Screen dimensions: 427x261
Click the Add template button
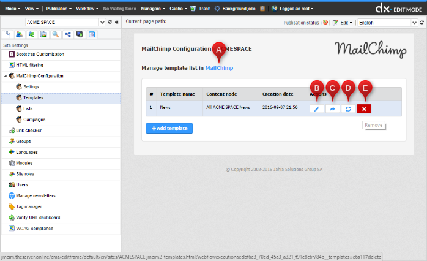(169, 128)
